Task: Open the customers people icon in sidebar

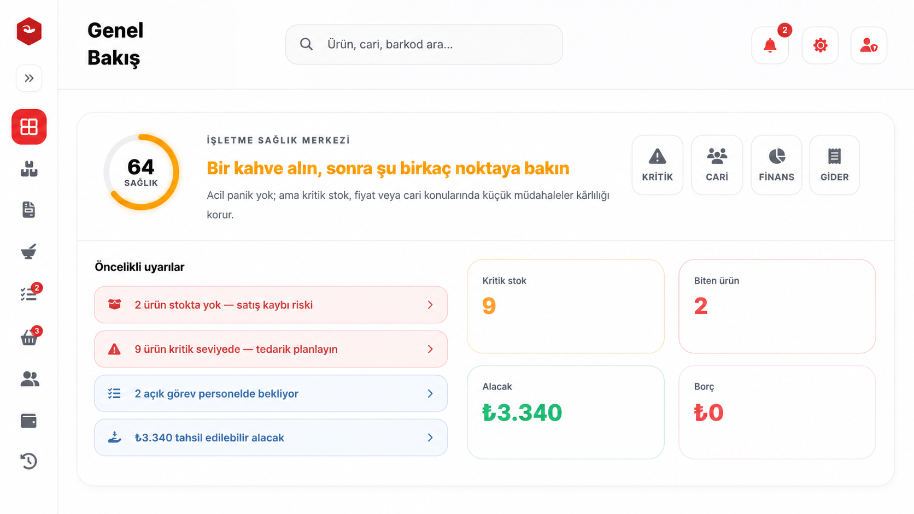Action: (30, 379)
